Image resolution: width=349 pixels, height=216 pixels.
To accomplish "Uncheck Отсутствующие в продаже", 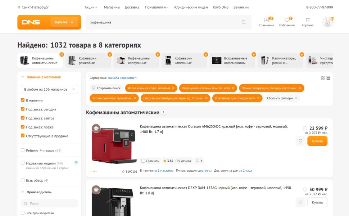I will click(x=22, y=136).
